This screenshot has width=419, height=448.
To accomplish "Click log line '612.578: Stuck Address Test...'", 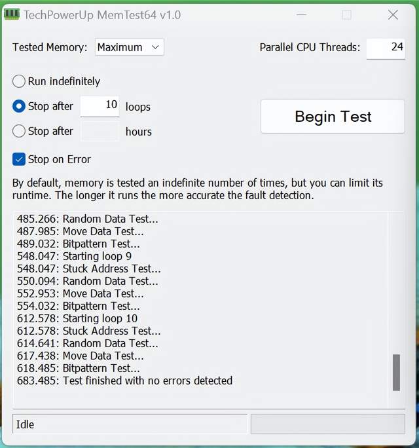I will [89, 331].
